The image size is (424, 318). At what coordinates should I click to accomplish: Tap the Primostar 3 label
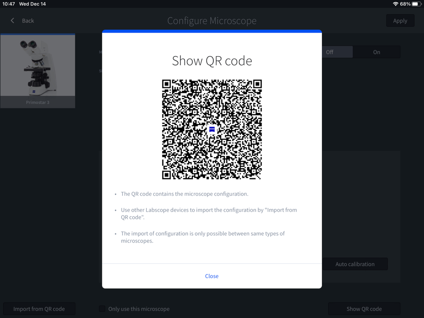pyautogui.click(x=38, y=102)
